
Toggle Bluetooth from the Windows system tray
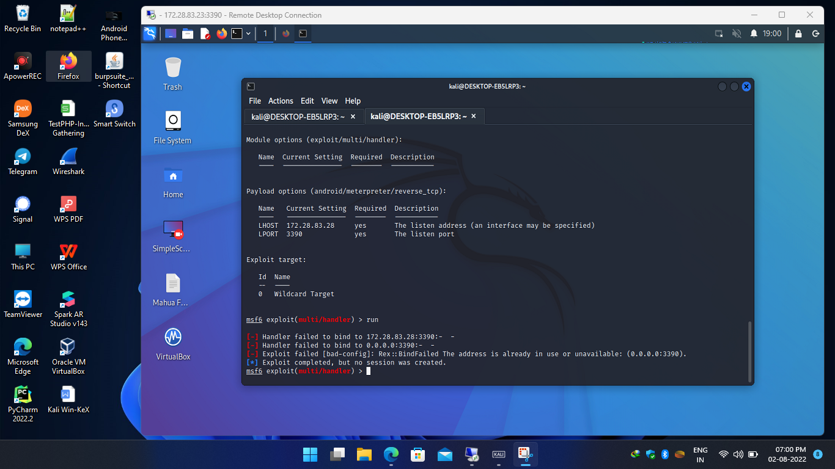click(665, 454)
